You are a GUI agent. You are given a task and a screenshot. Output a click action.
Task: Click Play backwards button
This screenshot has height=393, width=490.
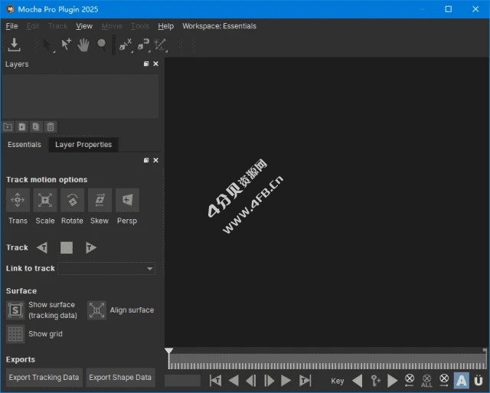[x=234, y=381]
